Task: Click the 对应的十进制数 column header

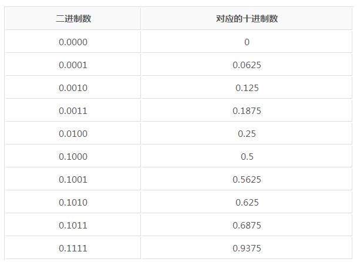Action: [247, 19]
